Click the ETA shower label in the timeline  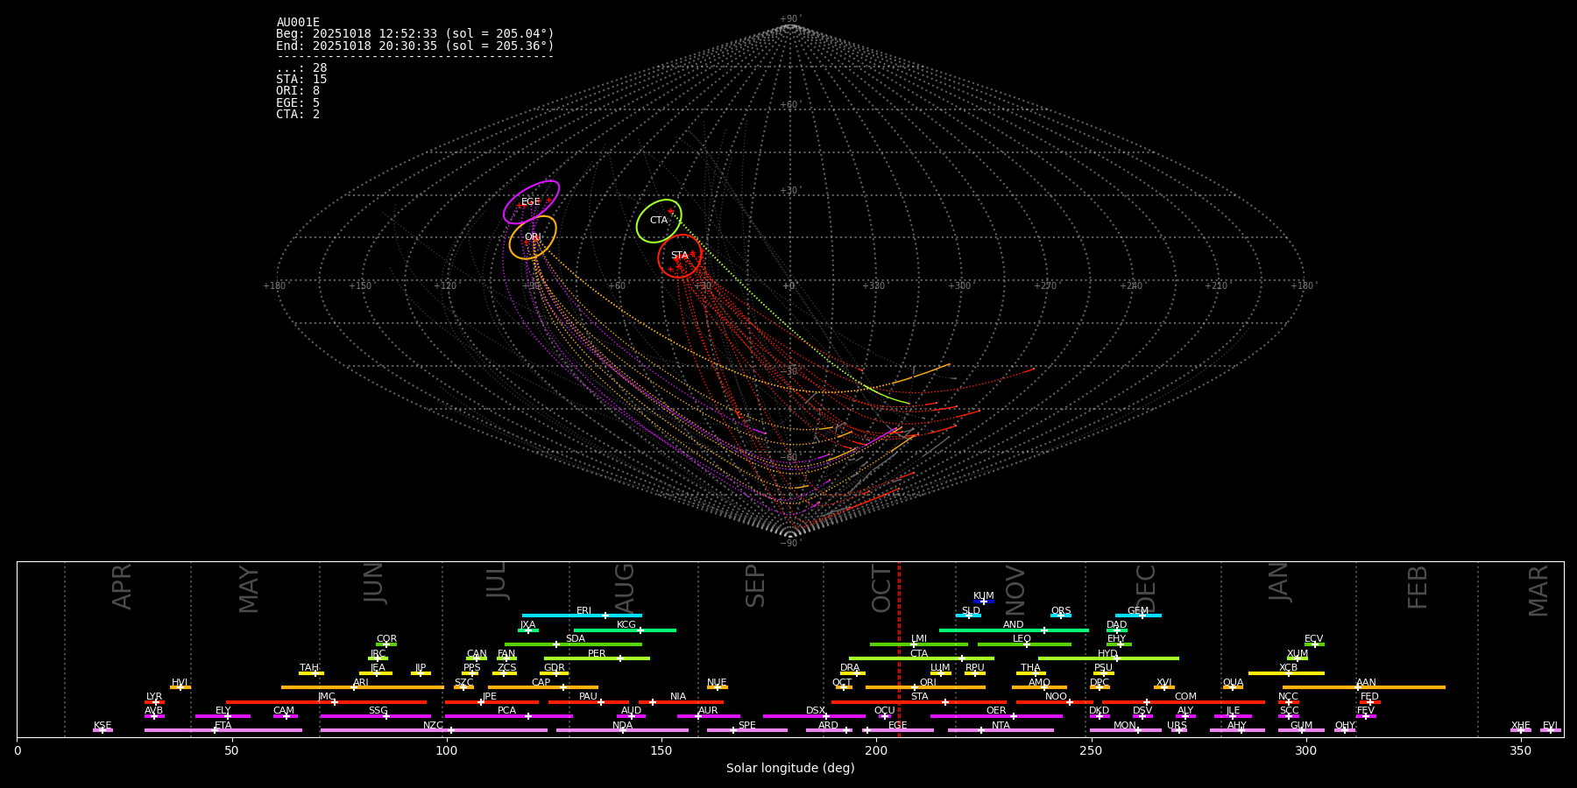click(223, 726)
